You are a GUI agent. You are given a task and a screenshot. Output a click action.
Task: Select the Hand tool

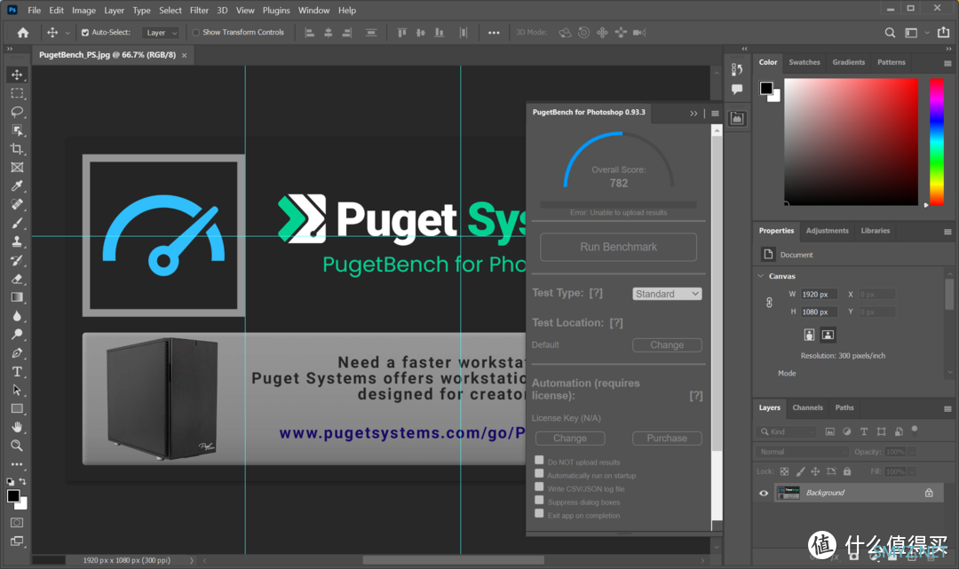point(17,427)
